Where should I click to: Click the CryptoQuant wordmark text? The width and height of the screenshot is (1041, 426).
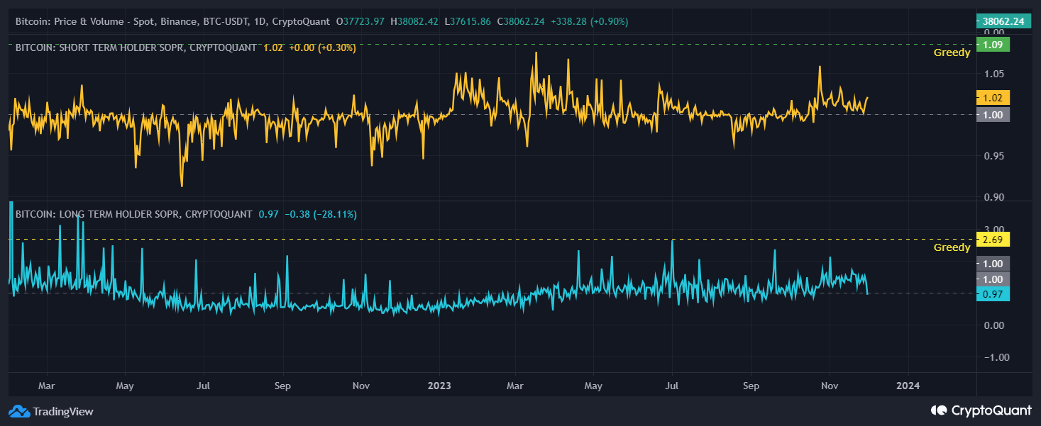pos(992,410)
